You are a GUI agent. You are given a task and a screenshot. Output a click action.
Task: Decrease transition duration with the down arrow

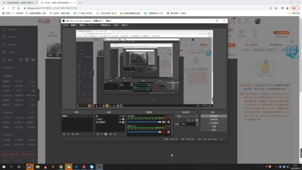point(197,125)
